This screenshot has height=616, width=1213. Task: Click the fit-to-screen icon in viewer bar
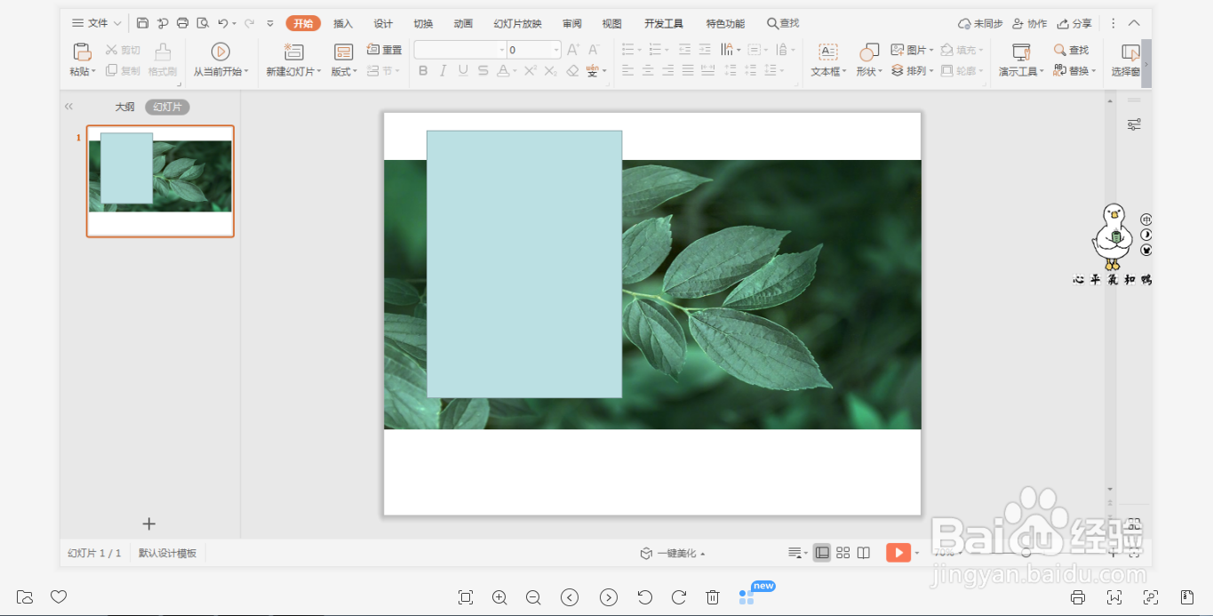tap(466, 597)
